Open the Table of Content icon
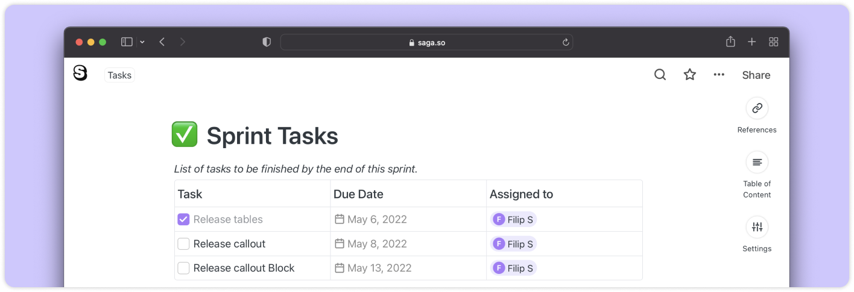 pyautogui.click(x=757, y=163)
